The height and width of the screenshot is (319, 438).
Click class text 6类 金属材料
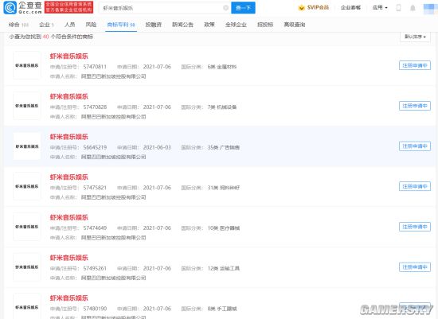coord(222,67)
